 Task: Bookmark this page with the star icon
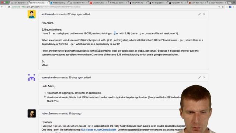[x=223, y=7]
